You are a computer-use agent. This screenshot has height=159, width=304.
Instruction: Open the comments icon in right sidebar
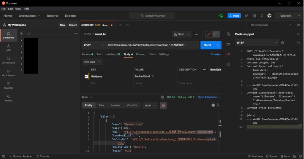click(228, 44)
